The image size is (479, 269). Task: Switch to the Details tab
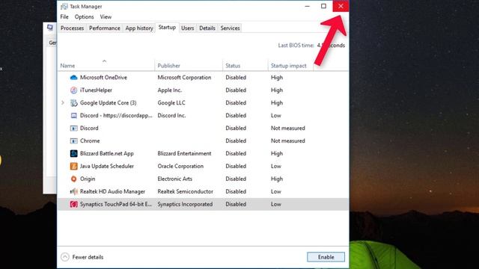pos(207,28)
